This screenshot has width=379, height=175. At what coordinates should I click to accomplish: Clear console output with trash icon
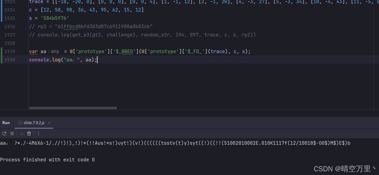(29, 133)
